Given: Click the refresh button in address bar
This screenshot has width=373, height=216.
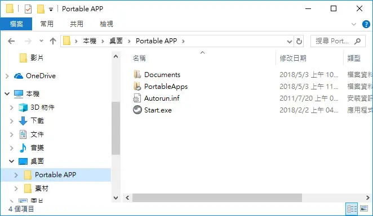Looking at the screenshot, I should (299, 41).
